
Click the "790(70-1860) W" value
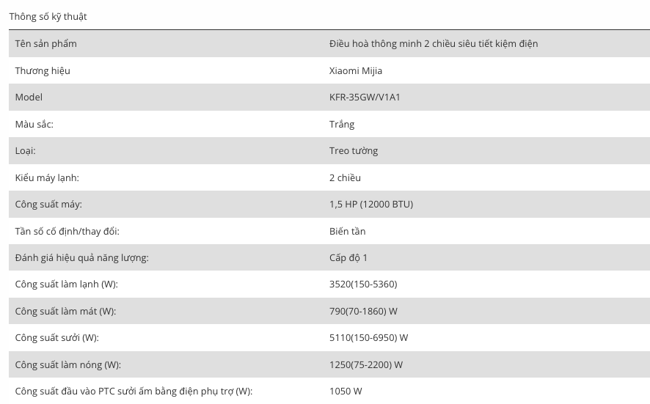pos(363,311)
